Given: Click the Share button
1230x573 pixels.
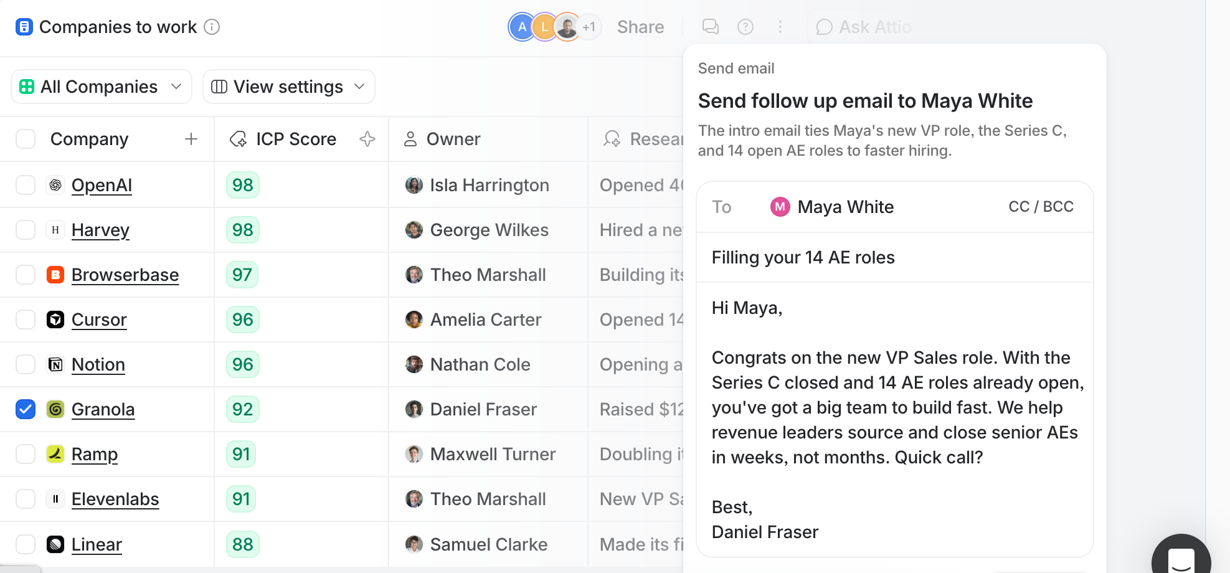Looking at the screenshot, I should point(640,27).
